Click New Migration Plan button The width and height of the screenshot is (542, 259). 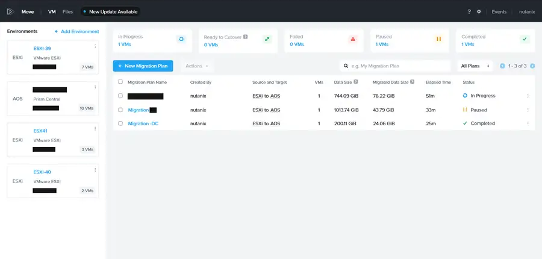(x=143, y=66)
